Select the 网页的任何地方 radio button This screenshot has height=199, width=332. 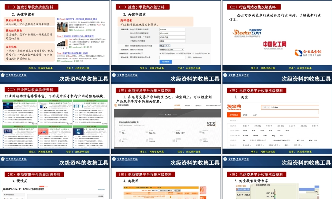coord(160,53)
